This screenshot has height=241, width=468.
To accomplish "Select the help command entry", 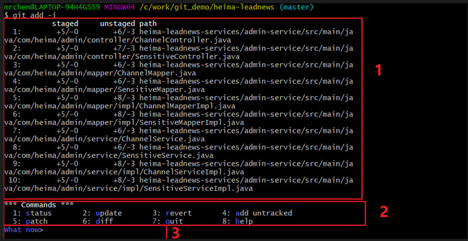I will coord(237,221).
